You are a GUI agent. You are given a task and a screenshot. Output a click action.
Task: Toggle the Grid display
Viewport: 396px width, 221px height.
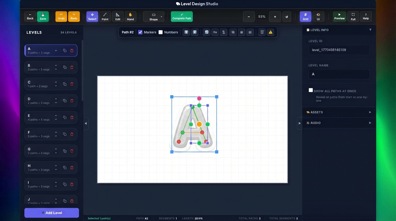[305, 16]
